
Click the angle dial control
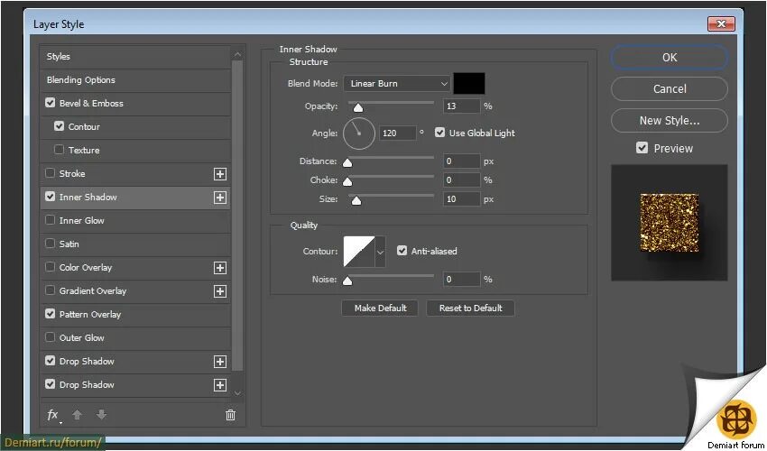[359, 133]
